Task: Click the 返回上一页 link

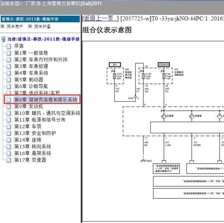Action: point(100,19)
